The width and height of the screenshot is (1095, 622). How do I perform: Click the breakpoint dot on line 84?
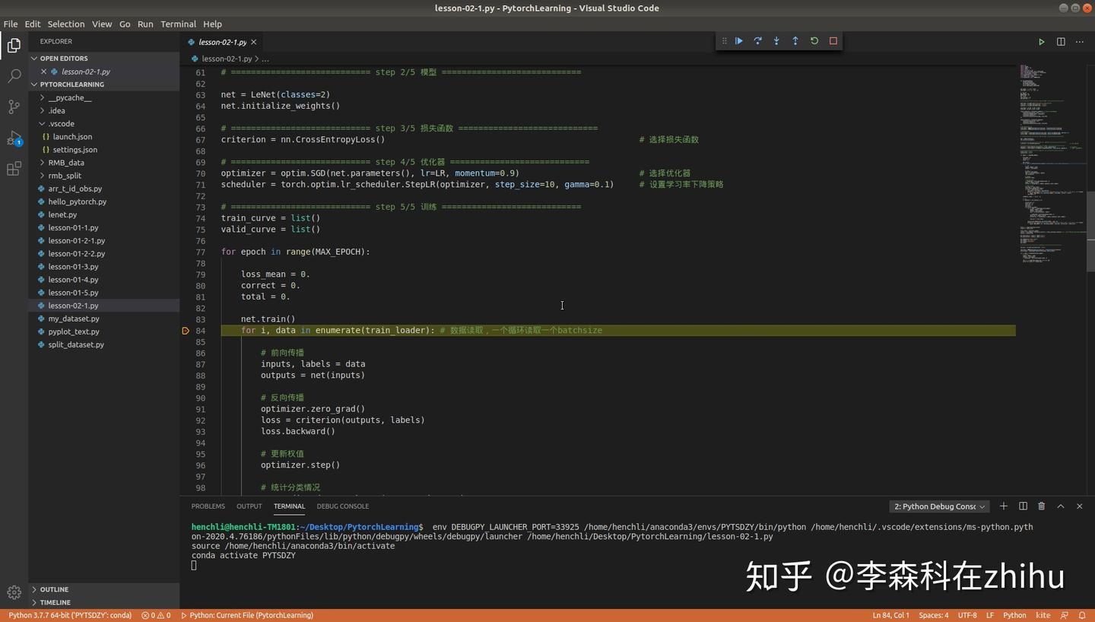click(x=185, y=330)
